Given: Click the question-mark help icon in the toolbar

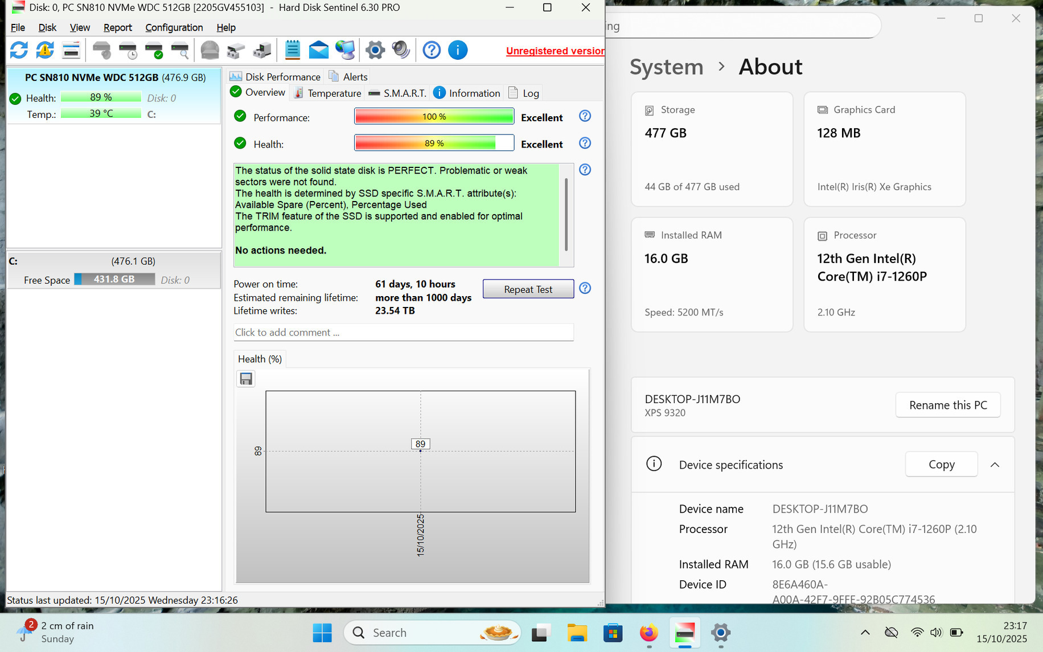Looking at the screenshot, I should coord(432,50).
